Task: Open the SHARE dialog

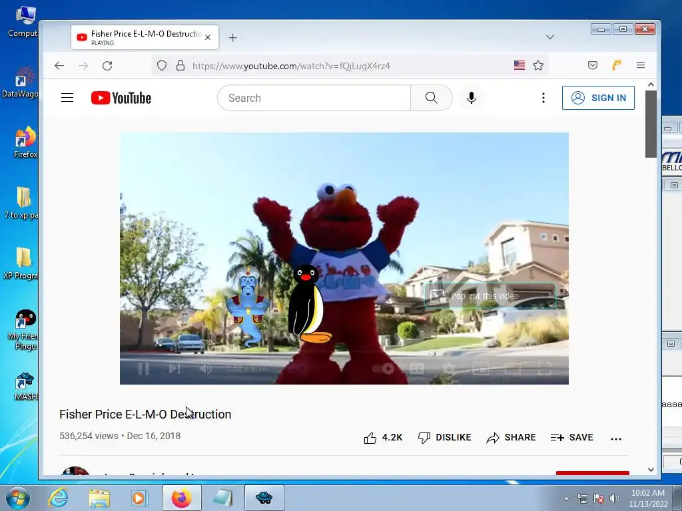Action: click(x=511, y=438)
